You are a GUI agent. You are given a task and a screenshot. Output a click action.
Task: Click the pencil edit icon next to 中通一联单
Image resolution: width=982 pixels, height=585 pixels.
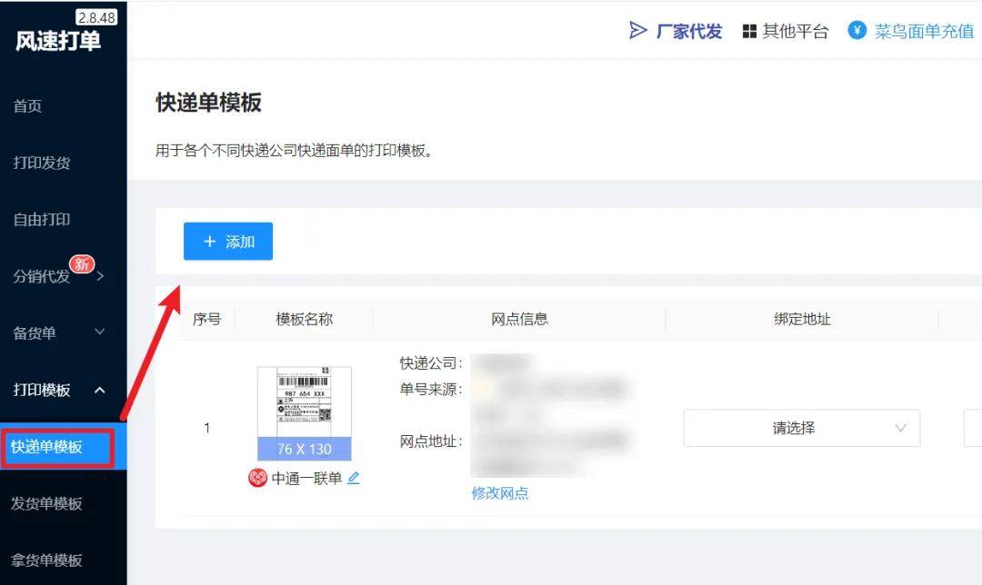[354, 478]
